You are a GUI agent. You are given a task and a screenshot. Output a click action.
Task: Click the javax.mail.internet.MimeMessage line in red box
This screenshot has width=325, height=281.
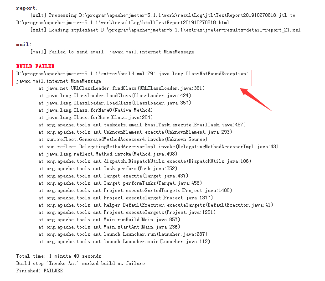(x=59, y=81)
